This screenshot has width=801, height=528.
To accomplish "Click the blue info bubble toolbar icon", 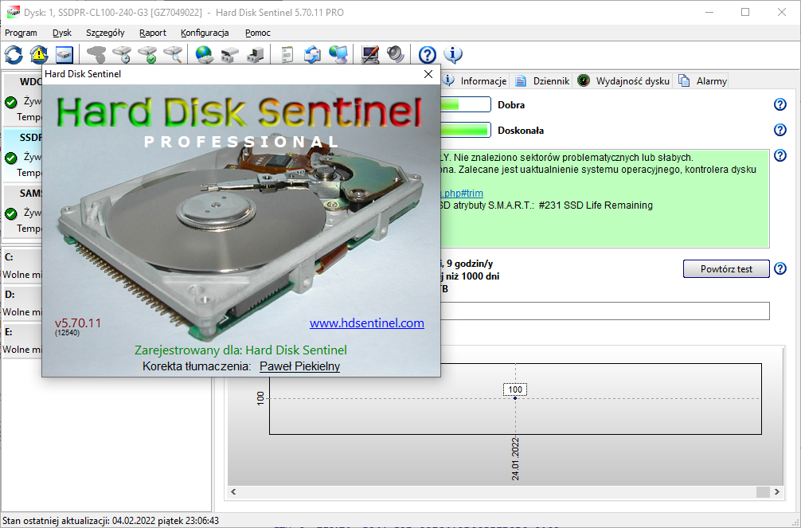I will pyautogui.click(x=453, y=54).
